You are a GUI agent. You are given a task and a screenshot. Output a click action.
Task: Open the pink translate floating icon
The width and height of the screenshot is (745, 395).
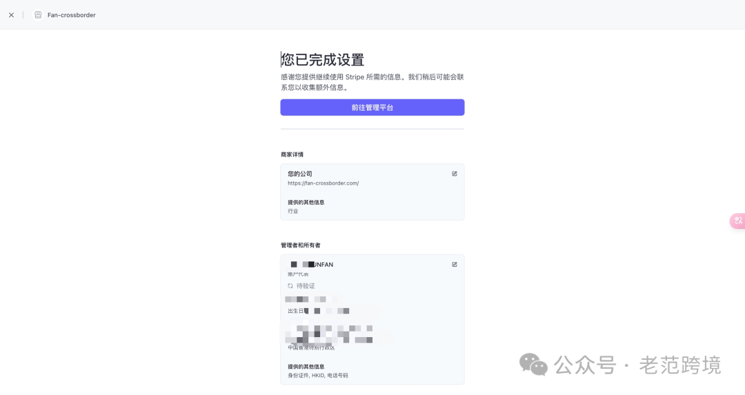click(x=738, y=221)
